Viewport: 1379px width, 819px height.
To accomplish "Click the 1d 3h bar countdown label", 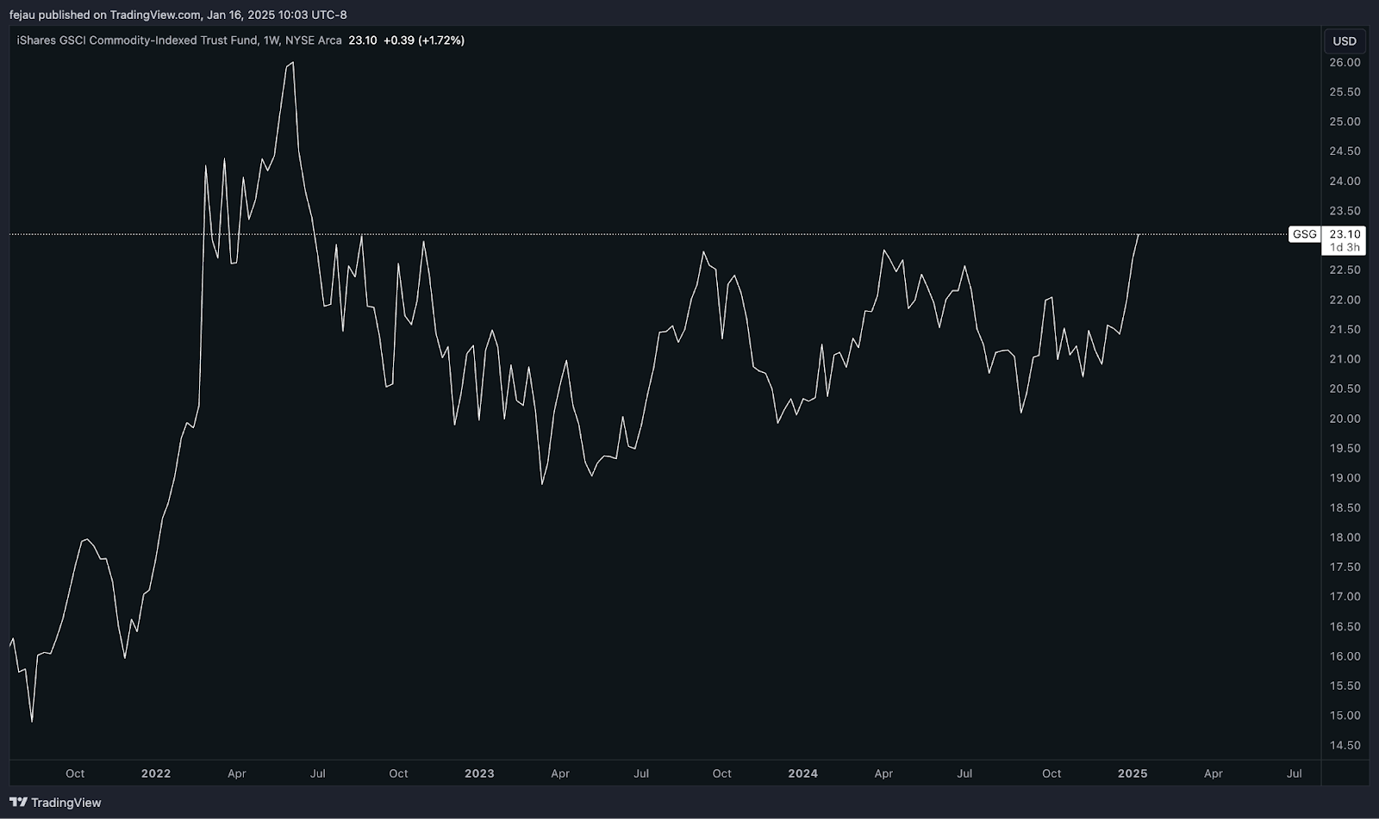I will [x=1345, y=247].
